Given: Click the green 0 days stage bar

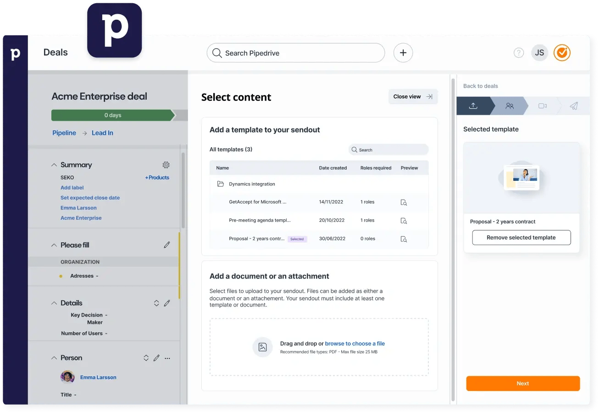Looking at the screenshot, I should (x=113, y=115).
